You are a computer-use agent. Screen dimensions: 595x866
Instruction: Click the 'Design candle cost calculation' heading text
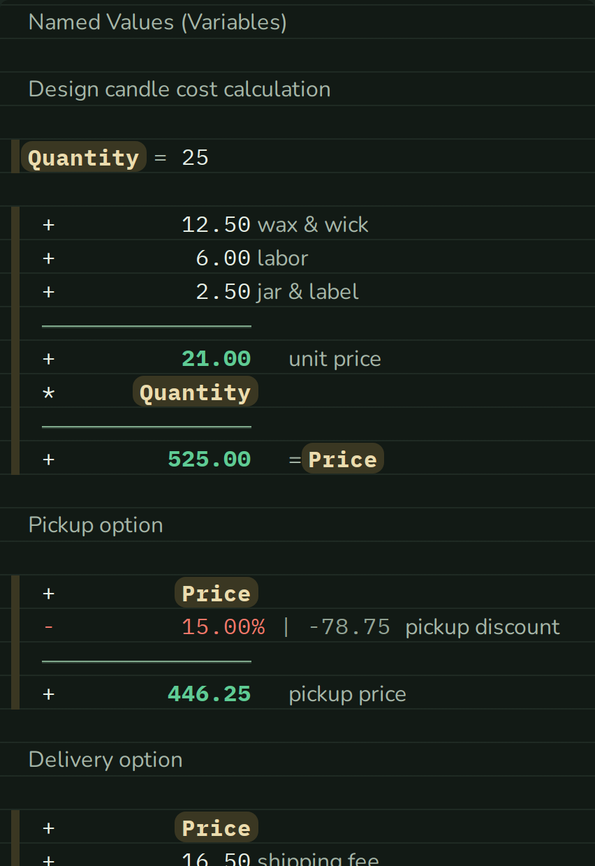click(179, 89)
